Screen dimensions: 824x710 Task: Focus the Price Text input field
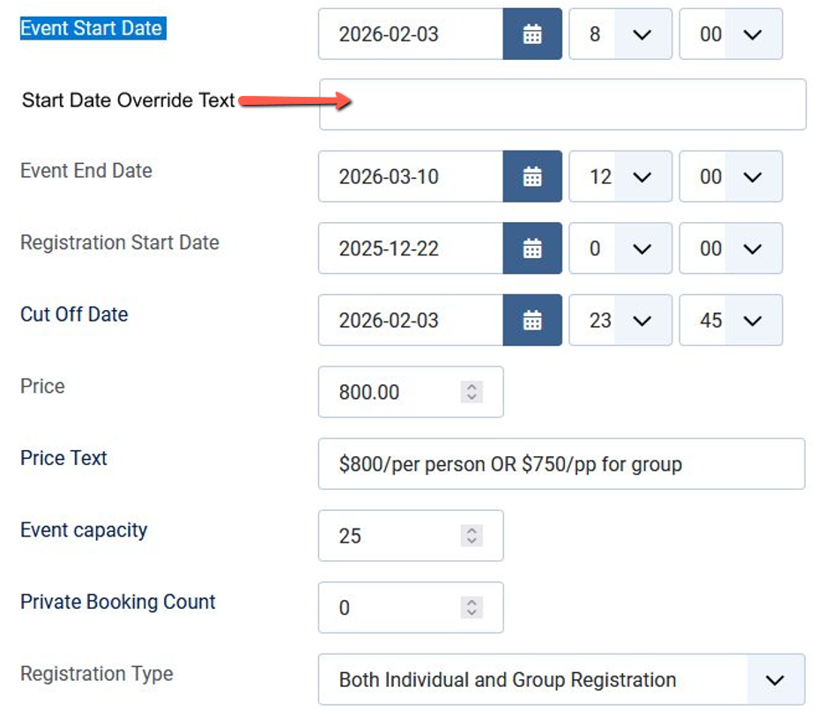561,464
